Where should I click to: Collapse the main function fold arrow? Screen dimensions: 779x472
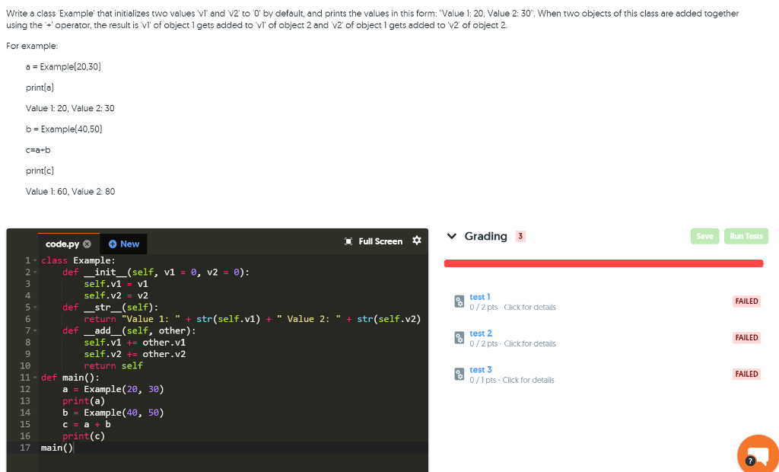35,377
